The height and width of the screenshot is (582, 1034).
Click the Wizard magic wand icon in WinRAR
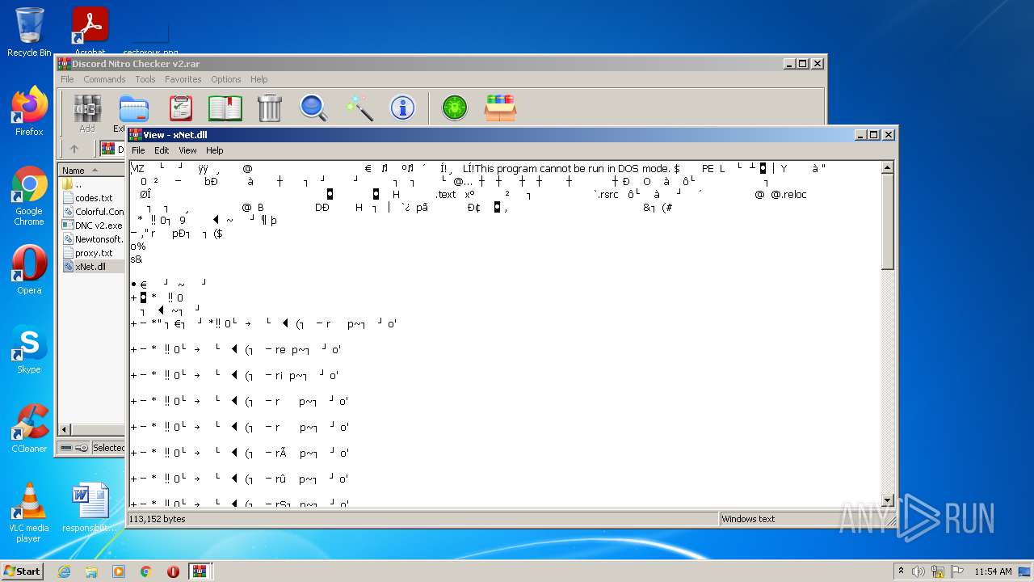[x=359, y=108]
